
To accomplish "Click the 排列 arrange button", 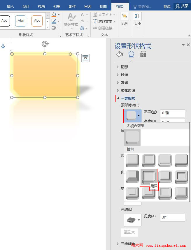I will coord(125,20).
